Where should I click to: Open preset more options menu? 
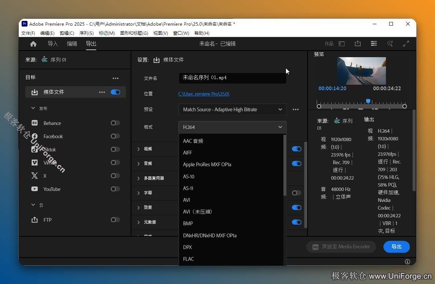coord(296,109)
